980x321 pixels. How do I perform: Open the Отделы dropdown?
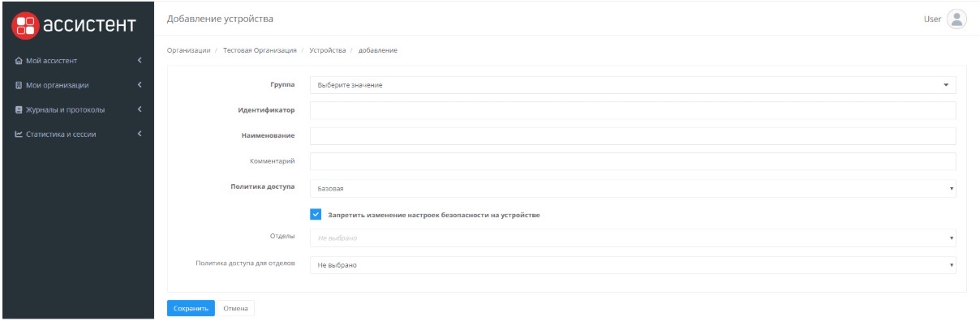click(633, 238)
